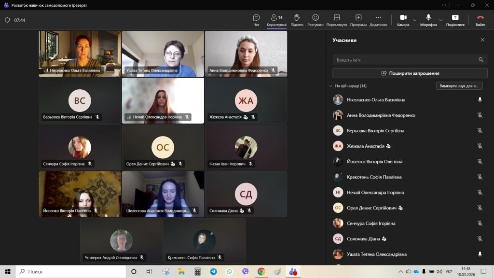This screenshot has width=494, height=278.
Task: Expand the camera options dropdown arrow
Action: point(415,20)
